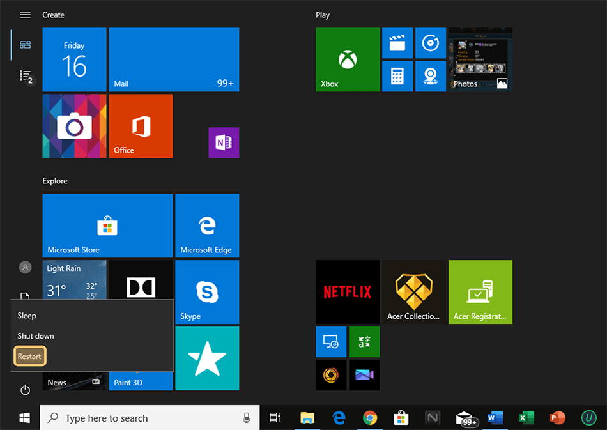Open the Groove Music tile

pos(431,43)
